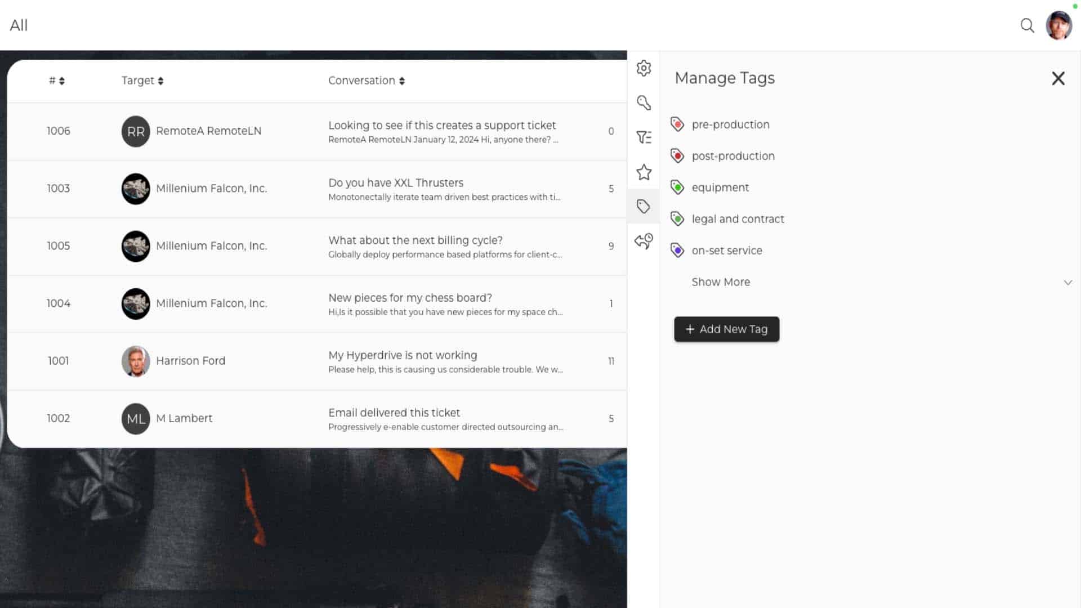Click the sidebar key-shaped search icon

point(644,103)
